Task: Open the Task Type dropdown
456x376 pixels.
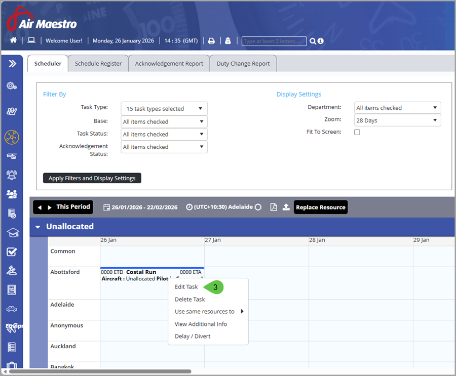Action: click(164, 109)
